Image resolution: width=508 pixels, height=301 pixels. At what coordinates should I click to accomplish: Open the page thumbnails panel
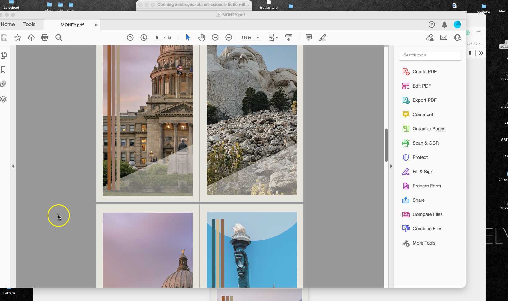4,55
